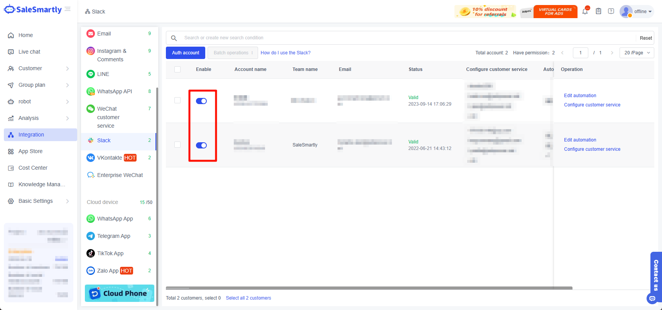Screen dimensions: 662x310
Task: Open the 20/Page pagination dropdown
Action: [x=637, y=53]
